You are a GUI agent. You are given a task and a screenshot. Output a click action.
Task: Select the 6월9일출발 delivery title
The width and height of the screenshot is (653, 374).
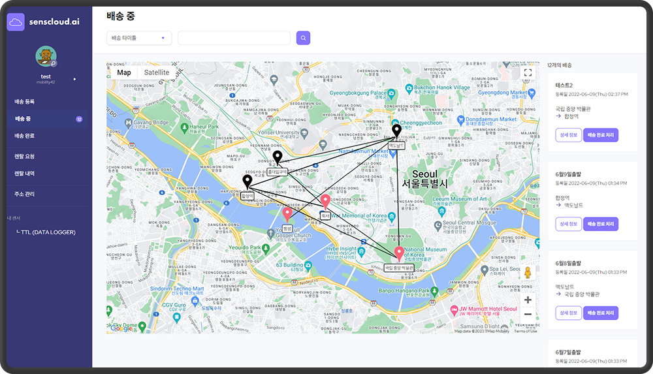click(568, 174)
